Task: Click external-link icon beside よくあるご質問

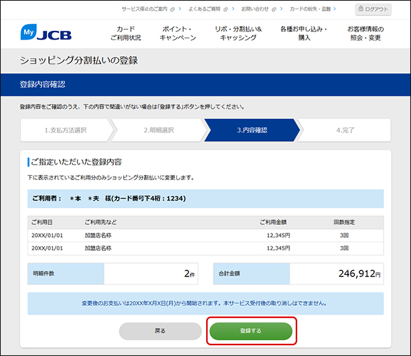Action: point(226,9)
